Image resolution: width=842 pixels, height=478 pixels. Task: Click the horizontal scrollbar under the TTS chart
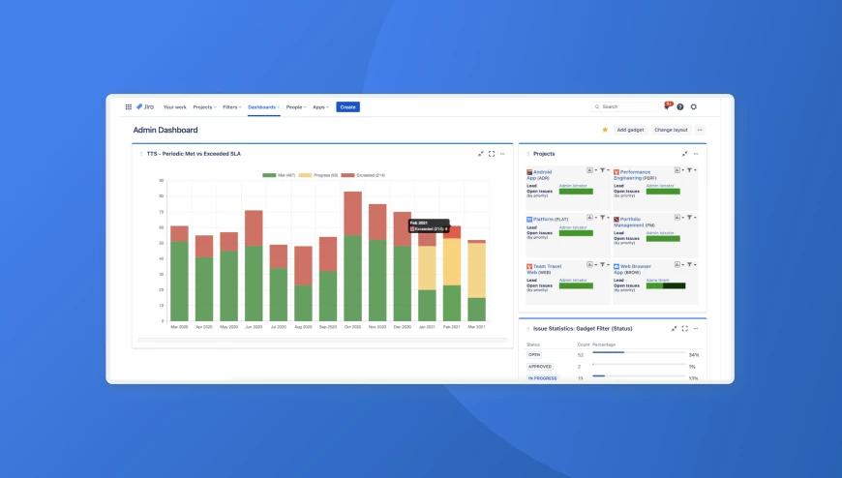click(x=322, y=340)
